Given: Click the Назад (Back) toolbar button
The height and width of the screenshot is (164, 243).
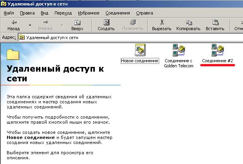Looking at the screenshot, I should tap(13, 25).
